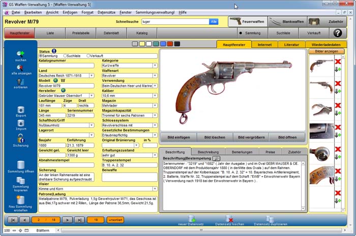The height and width of the screenshot is (236, 356).
Task: Expand the Waffenart dropdown
Action: (x=155, y=75)
